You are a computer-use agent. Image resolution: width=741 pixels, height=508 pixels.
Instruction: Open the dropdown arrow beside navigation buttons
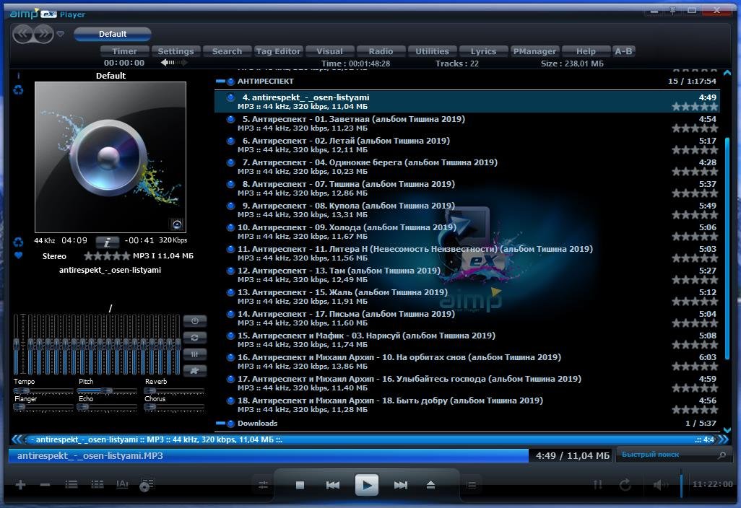[x=61, y=34]
